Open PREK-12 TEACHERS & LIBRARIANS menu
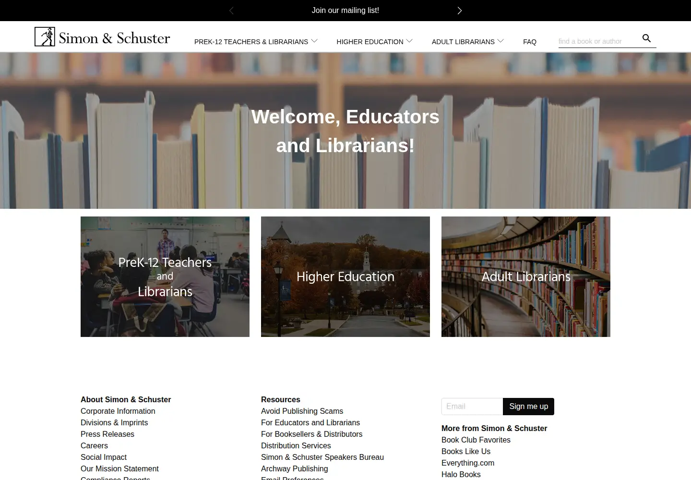The image size is (691, 480). tap(251, 42)
